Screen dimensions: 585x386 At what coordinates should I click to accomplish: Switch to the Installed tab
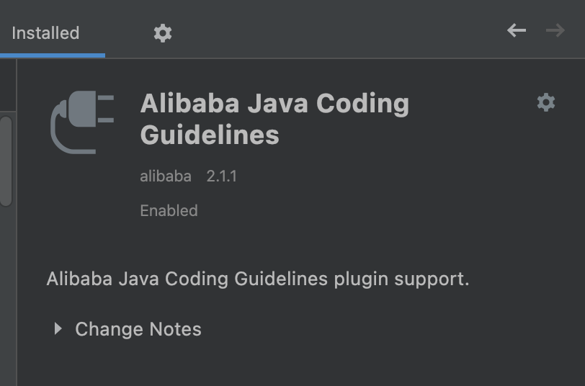pos(45,33)
